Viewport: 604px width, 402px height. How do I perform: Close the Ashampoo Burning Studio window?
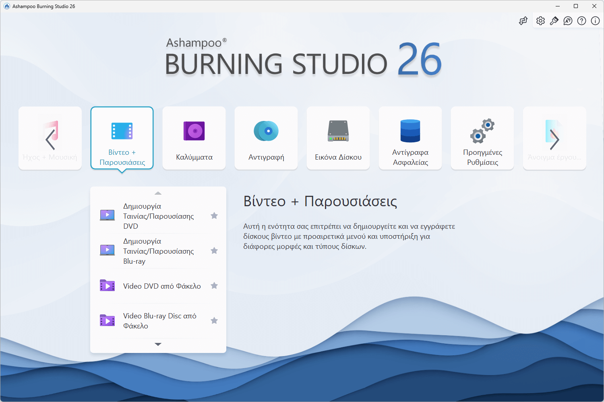(594, 6)
